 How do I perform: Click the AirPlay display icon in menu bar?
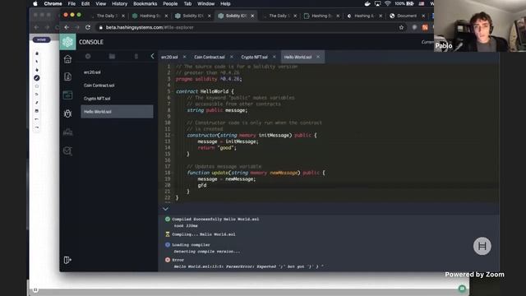tap(378, 3)
